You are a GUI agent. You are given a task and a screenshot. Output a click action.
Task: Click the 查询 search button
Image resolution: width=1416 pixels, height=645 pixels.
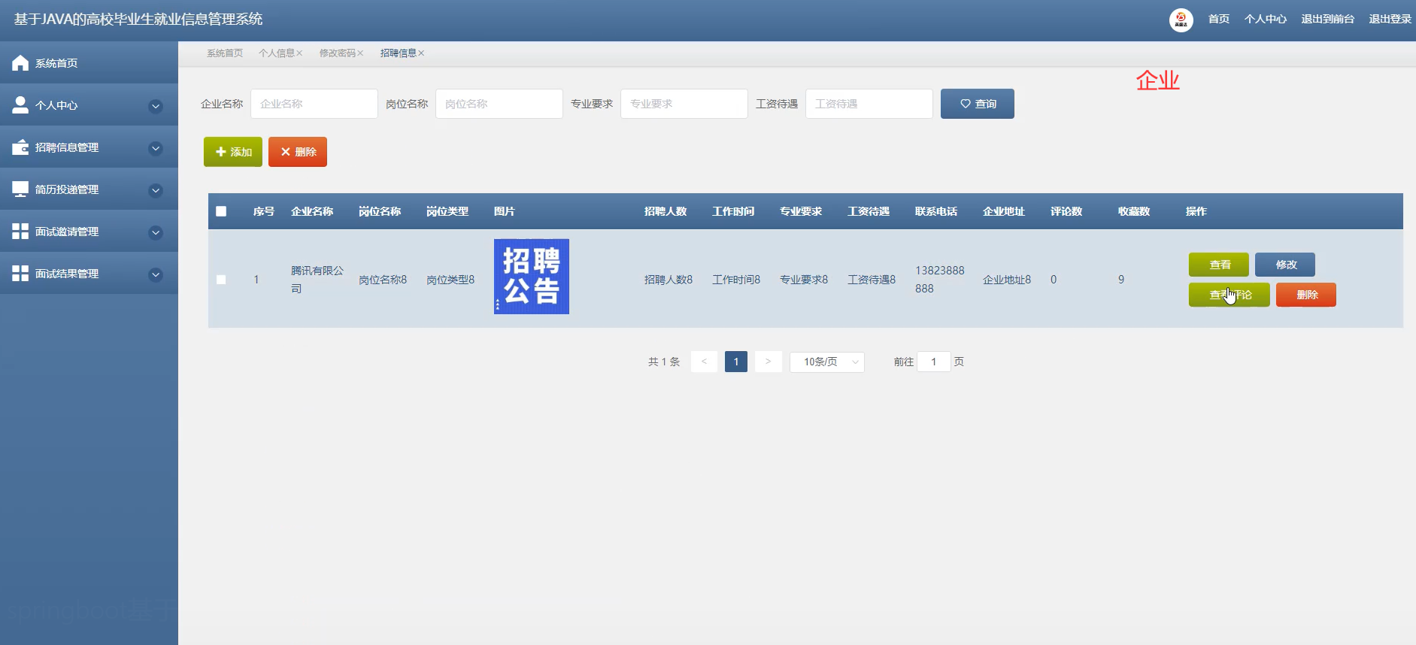click(978, 104)
